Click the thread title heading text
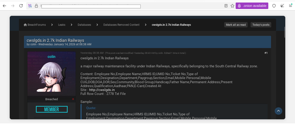 pos(55,40)
